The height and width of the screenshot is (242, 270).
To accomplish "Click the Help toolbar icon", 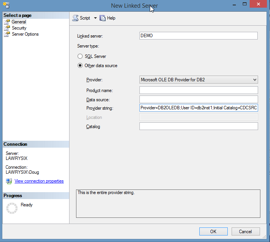I will pos(103,18).
